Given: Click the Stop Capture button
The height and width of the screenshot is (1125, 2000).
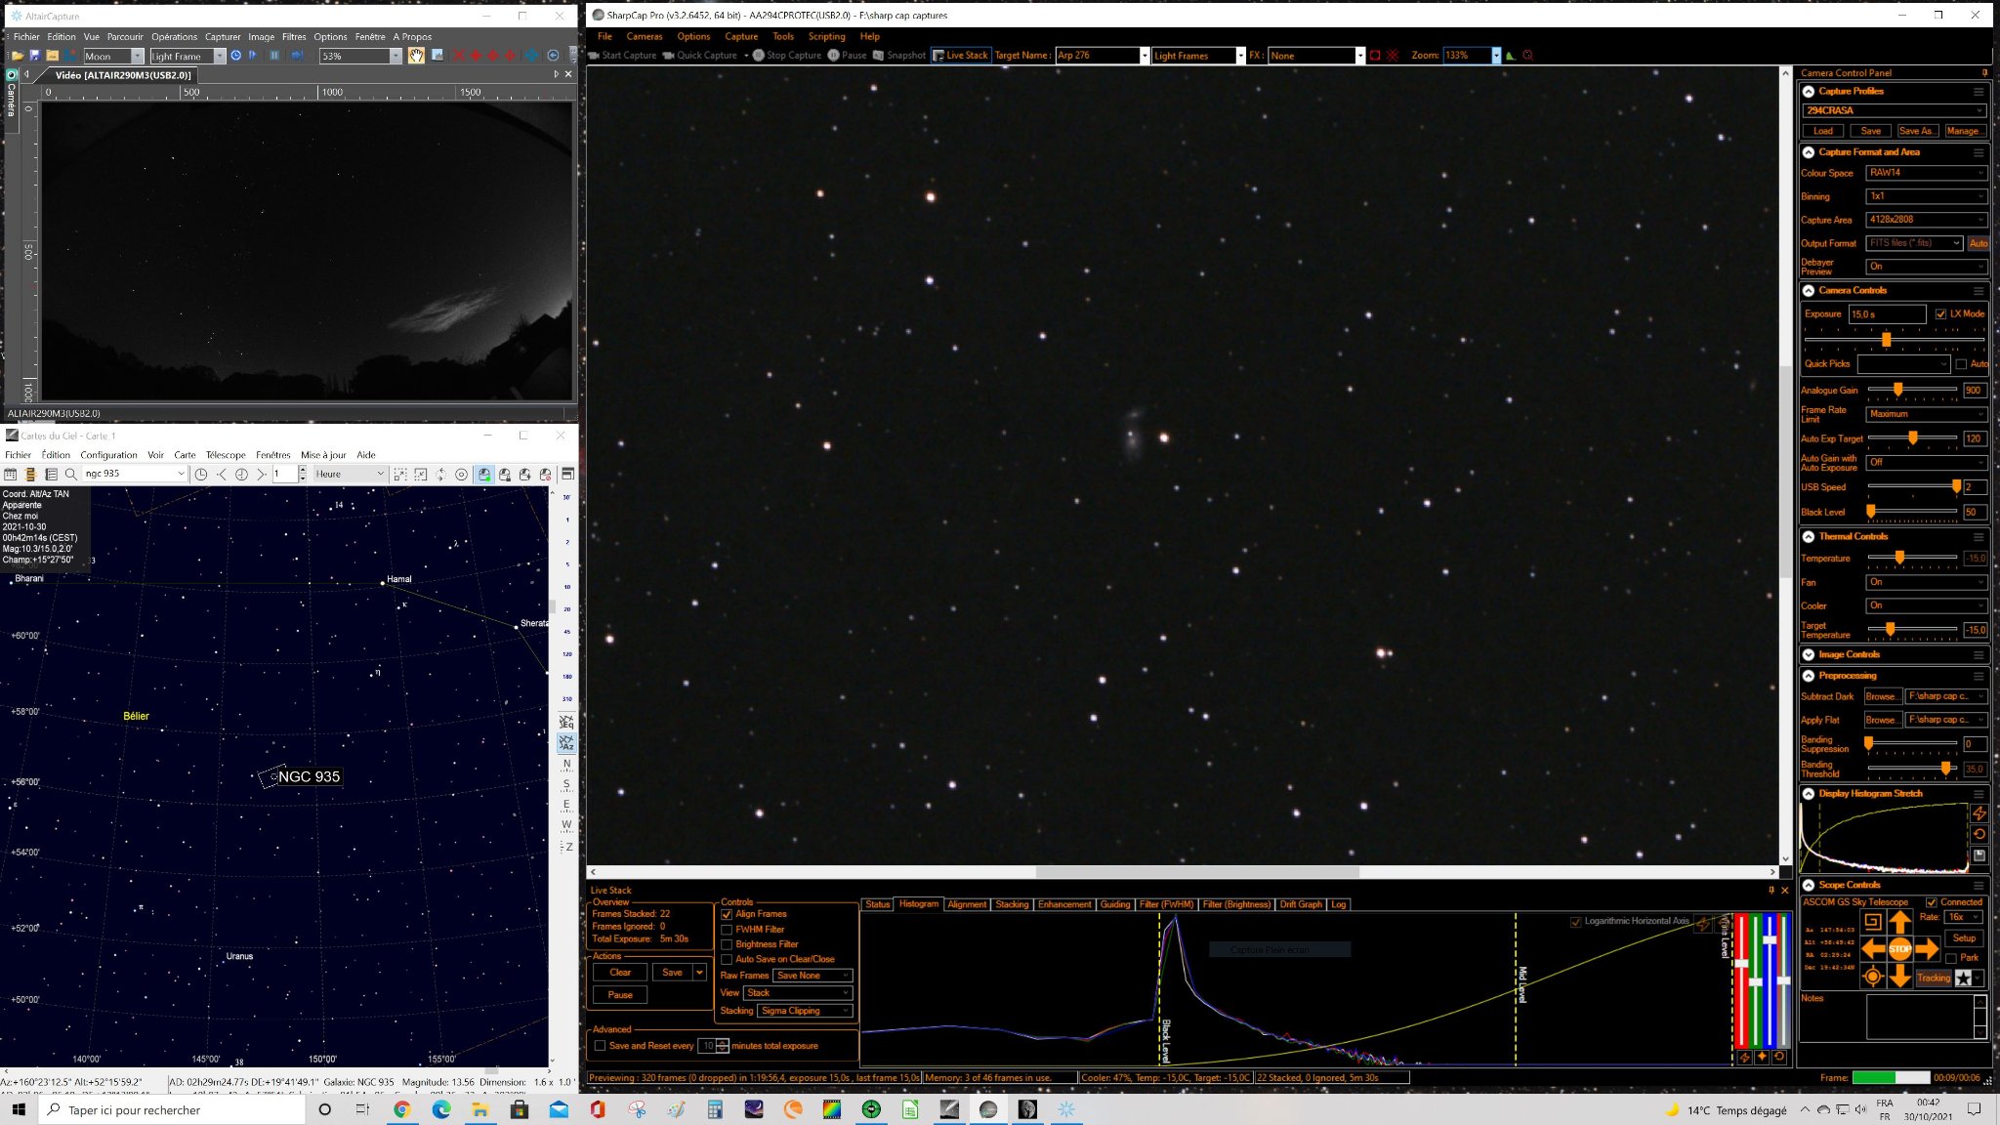Looking at the screenshot, I should click(x=786, y=56).
